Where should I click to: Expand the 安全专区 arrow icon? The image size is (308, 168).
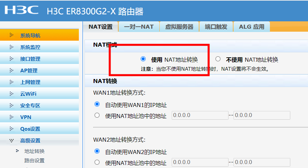[11, 105]
